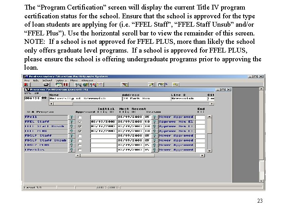Open the reason lookup for FDSLP Staff Unsub row
This screenshot has height=215, width=287.
click(155, 141)
